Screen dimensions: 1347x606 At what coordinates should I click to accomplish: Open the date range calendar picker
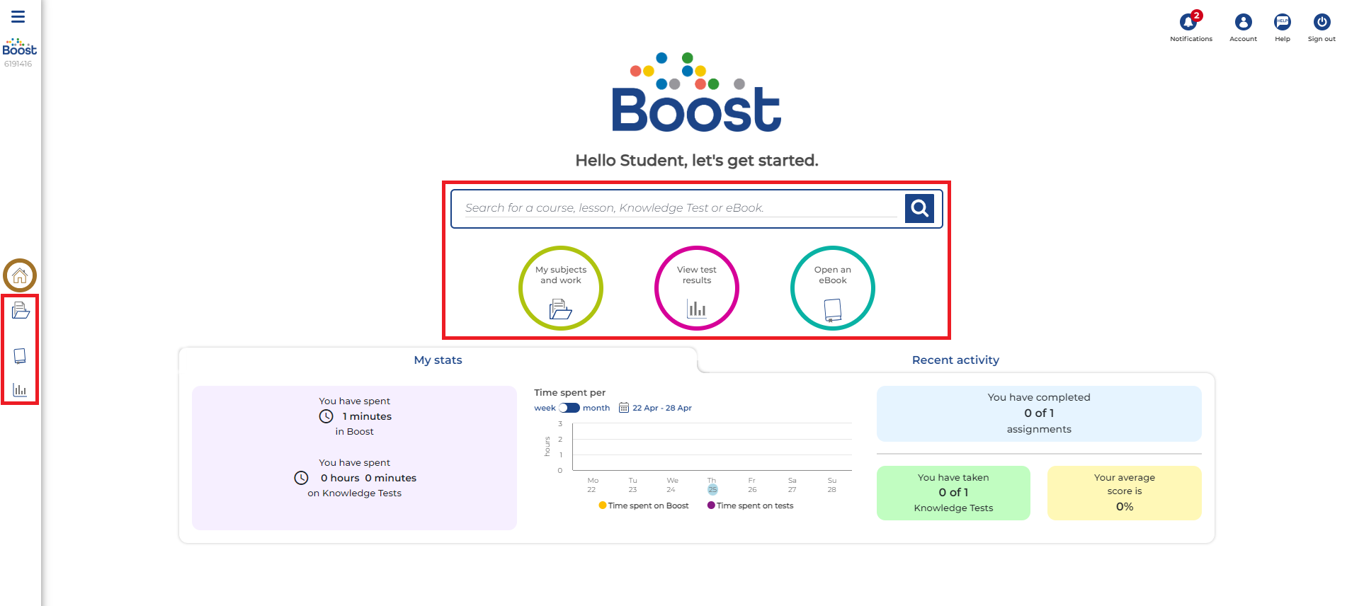coord(624,408)
